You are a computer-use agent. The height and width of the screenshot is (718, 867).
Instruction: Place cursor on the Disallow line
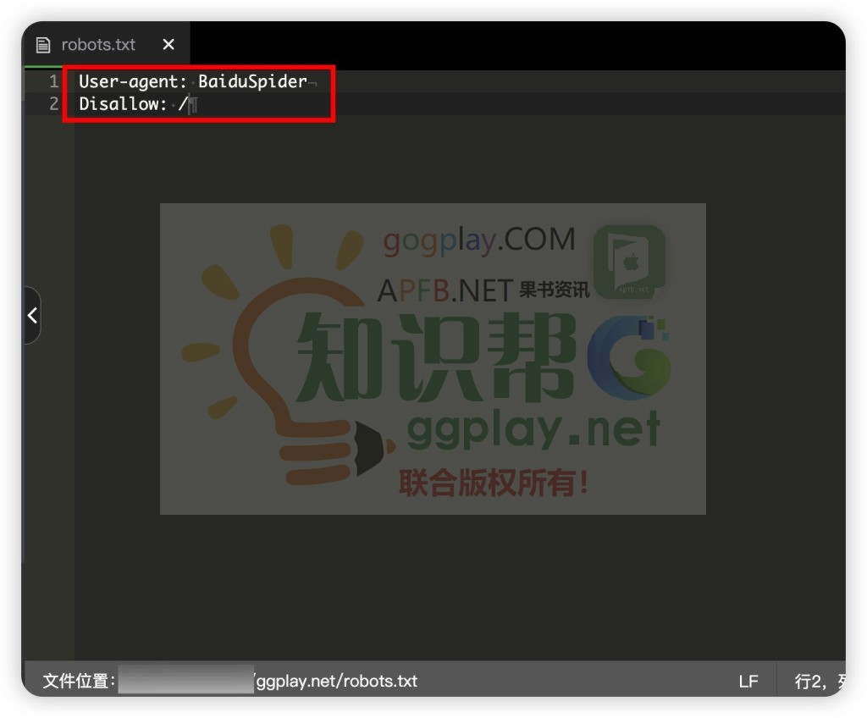click(x=123, y=104)
